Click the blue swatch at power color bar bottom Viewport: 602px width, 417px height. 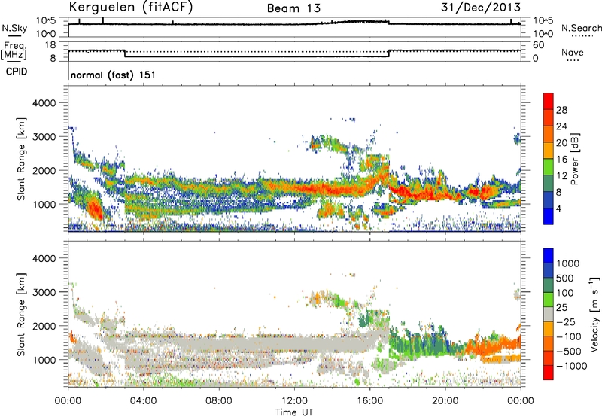(x=549, y=216)
